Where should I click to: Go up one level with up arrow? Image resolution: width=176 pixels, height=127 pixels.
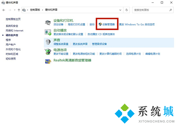coord(19,10)
